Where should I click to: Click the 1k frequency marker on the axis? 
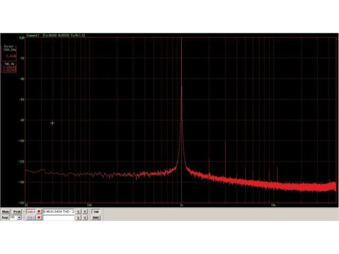pos(182,205)
